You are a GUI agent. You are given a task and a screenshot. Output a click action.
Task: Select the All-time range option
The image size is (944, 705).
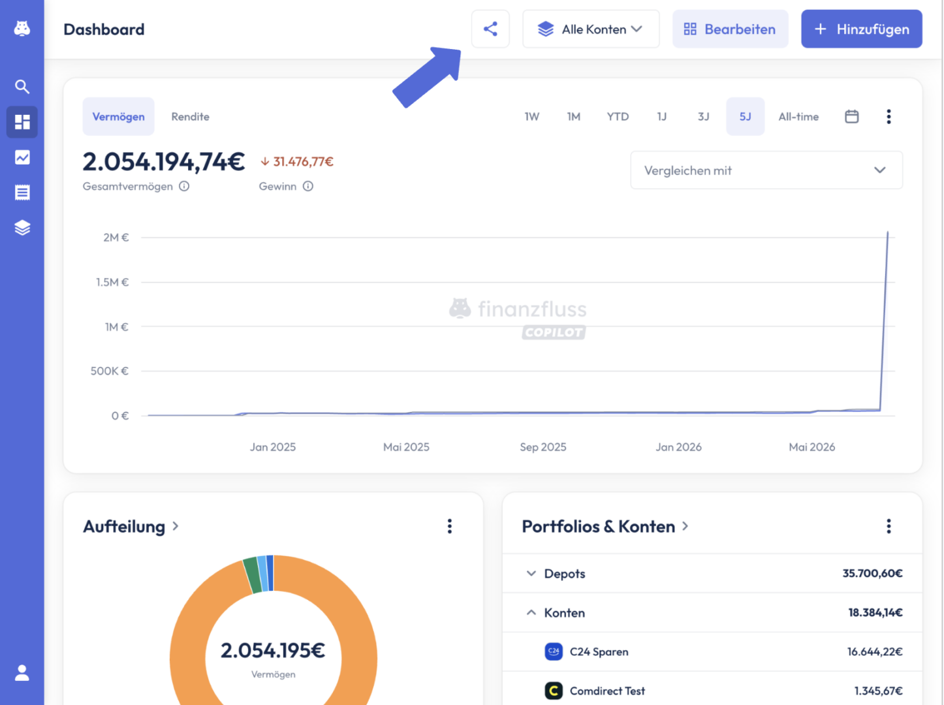pos(798,116)
